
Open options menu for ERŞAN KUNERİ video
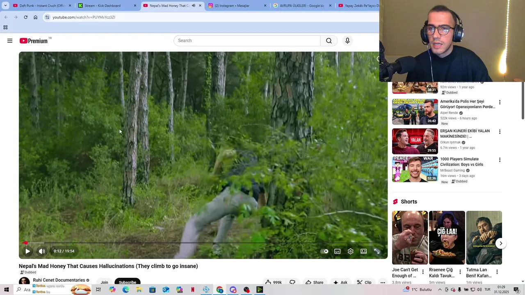coord(500,132)
